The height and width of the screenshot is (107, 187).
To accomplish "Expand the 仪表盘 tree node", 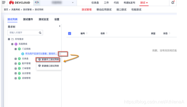I will pyautogui.click(x=16, y=59).
